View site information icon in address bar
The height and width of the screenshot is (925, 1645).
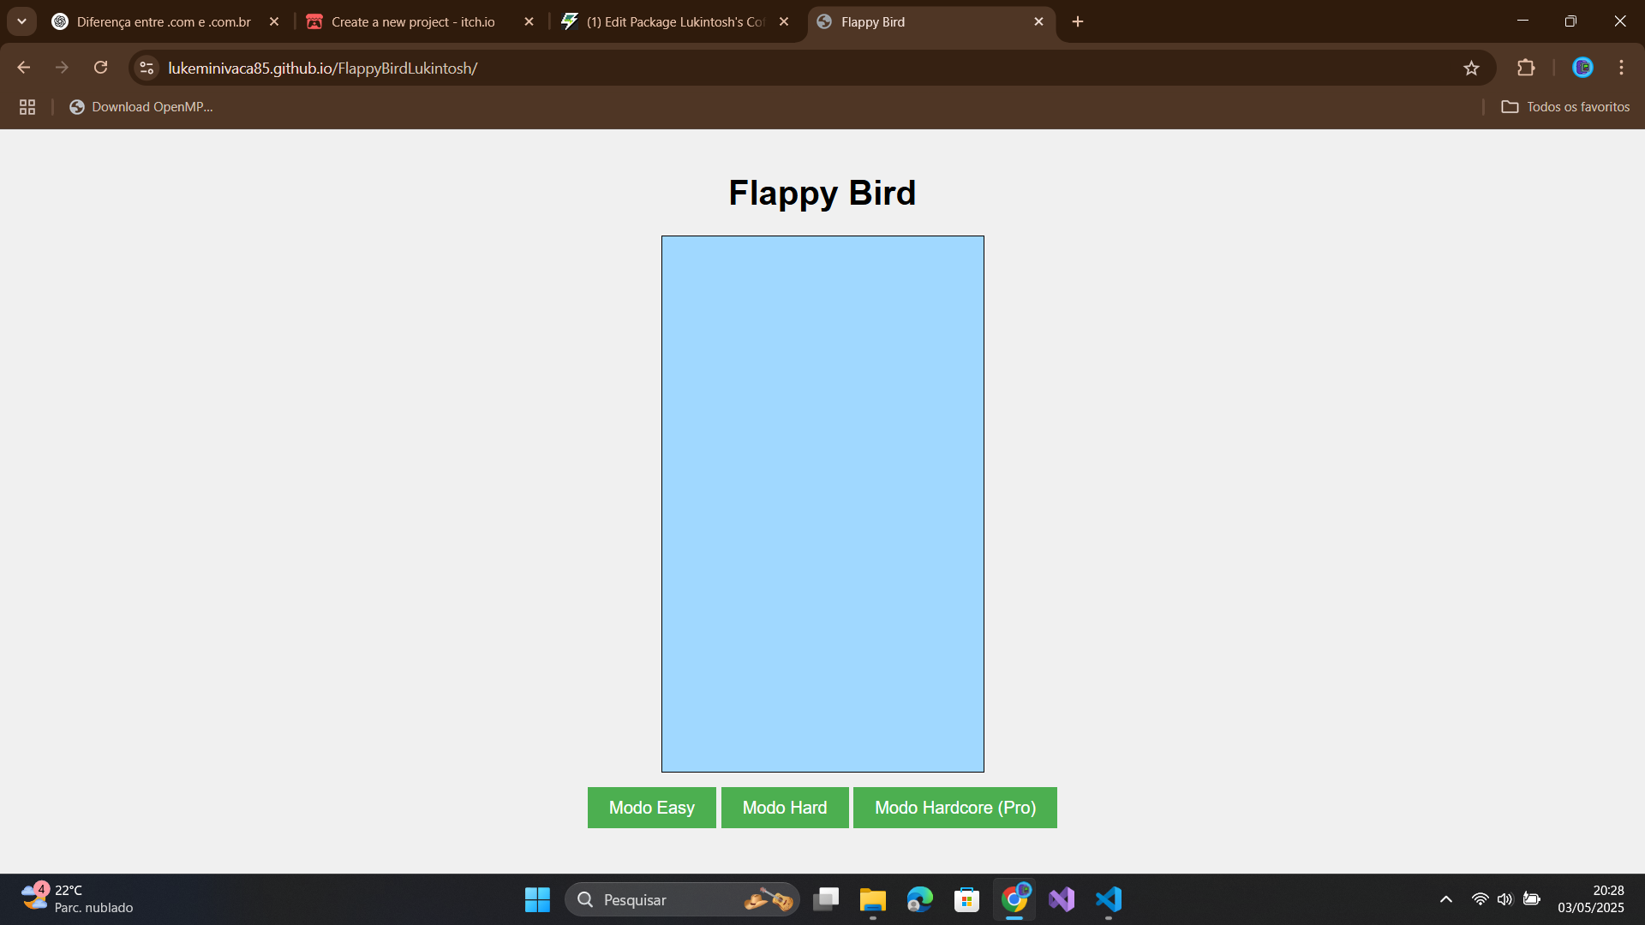147,68
